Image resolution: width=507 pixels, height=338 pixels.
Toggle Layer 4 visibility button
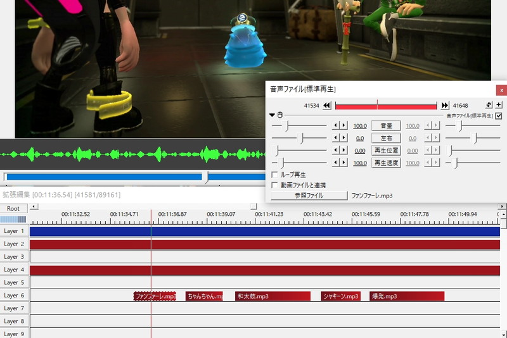pyautogui.click(x=14, y=270)
